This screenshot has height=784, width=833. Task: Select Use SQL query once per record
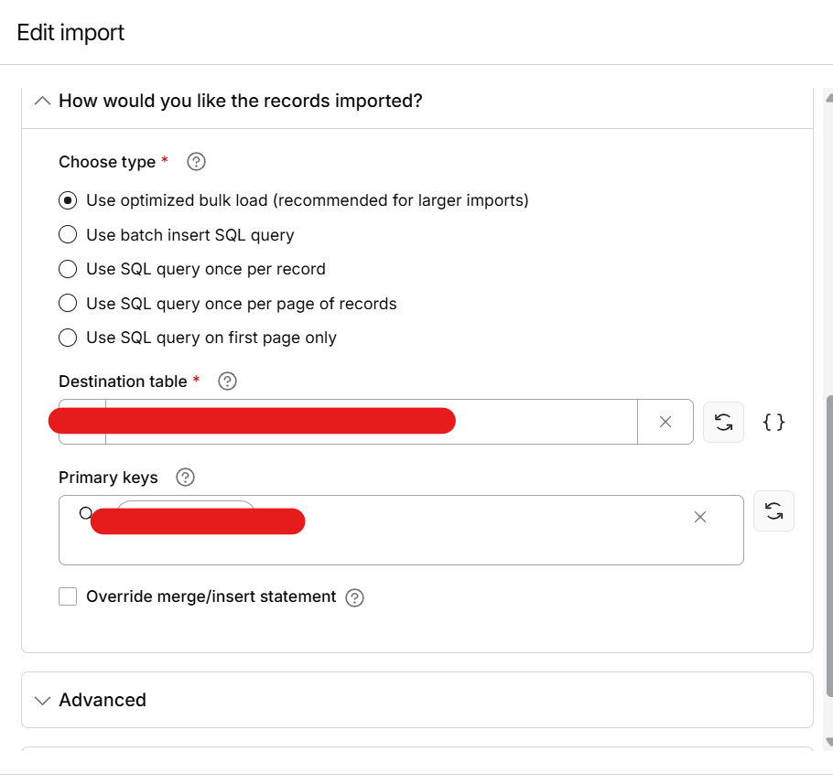pyautogui.click(x=68, y=269)
